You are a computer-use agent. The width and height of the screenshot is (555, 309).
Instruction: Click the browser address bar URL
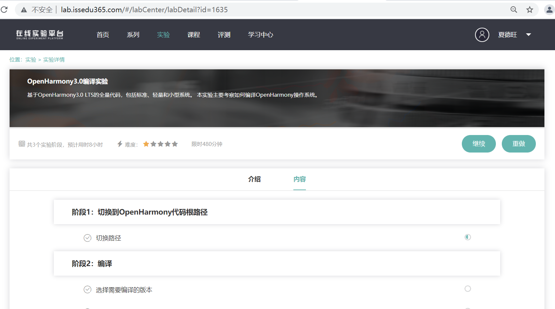[x=144, y=10]
